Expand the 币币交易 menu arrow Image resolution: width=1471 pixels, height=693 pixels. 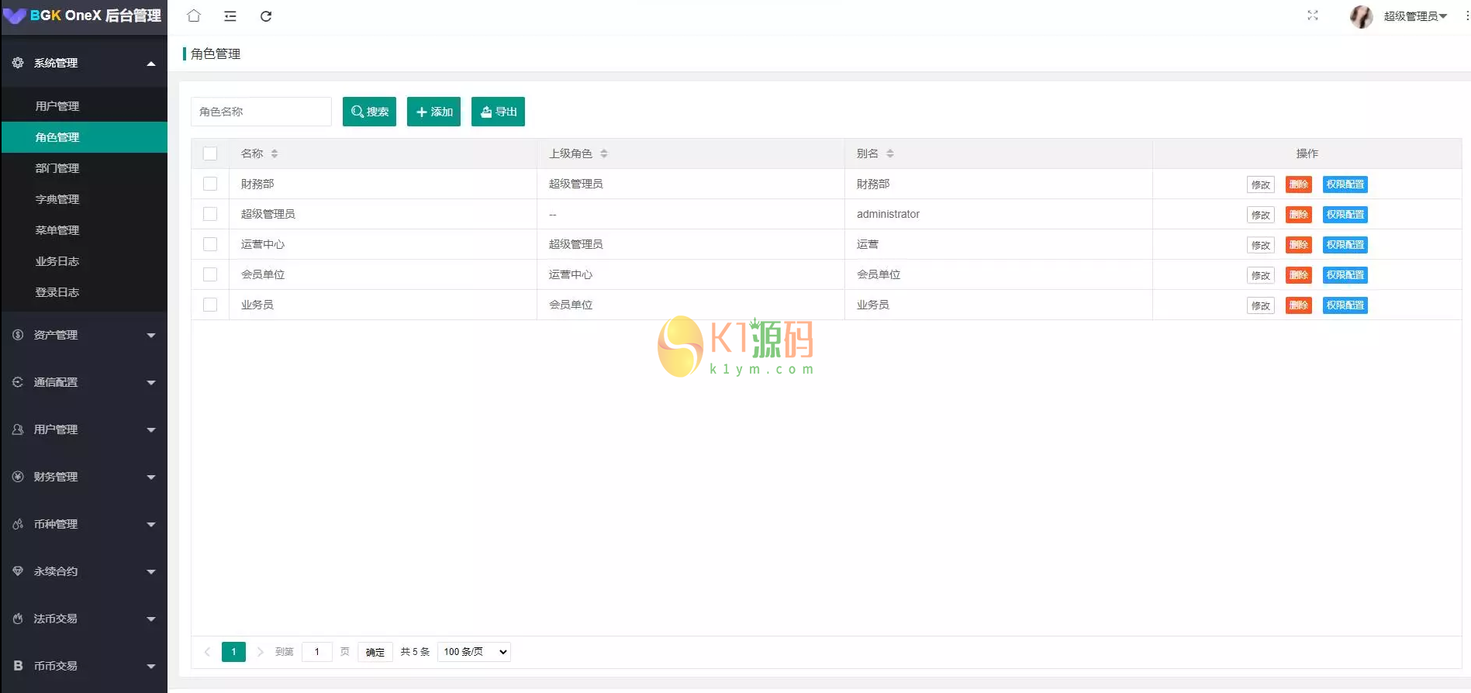click(151, 667)
